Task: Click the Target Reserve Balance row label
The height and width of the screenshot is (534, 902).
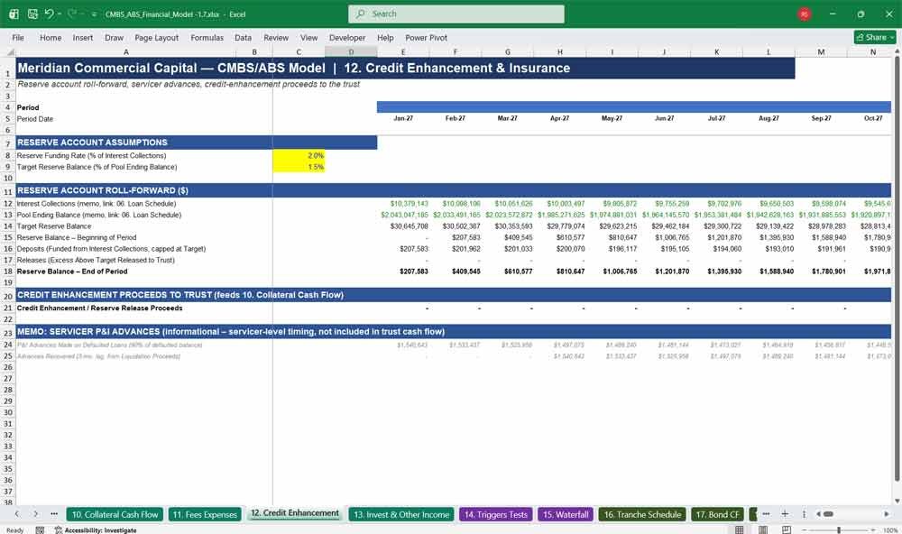Action: pyautogui.click(x=54, y=226)
